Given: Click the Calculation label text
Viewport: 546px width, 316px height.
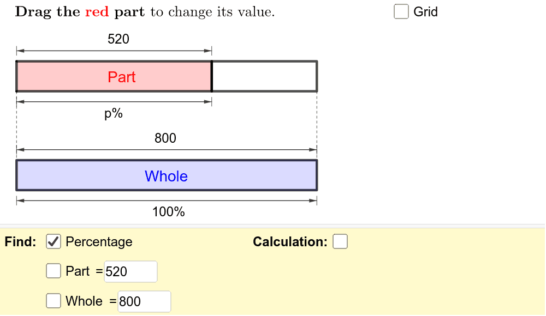Looking at the screenshot, I should click(x=290, y=241).
